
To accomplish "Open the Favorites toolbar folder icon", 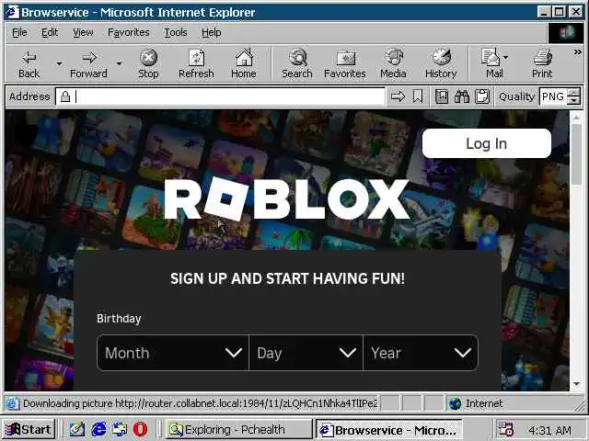I will click(346, 58).
